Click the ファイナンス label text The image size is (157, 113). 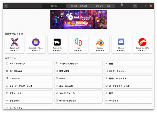pos(15,78)
